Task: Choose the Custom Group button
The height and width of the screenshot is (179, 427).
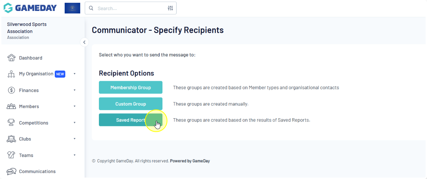Action: [x=131, y=104]
